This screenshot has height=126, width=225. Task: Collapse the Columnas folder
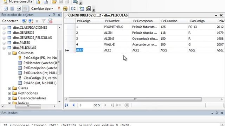click(x=9, y=53)
